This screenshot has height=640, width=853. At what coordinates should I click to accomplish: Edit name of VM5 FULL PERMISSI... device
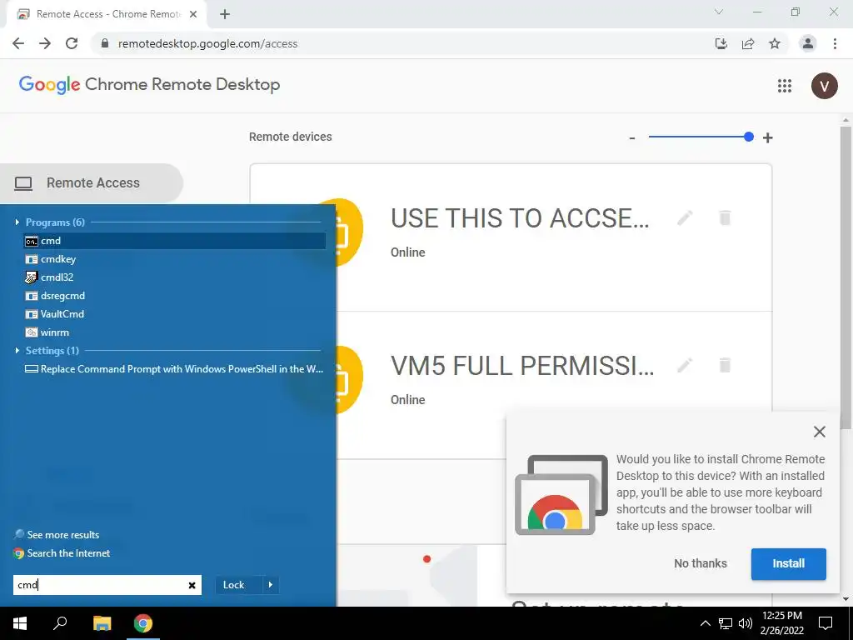685,365
